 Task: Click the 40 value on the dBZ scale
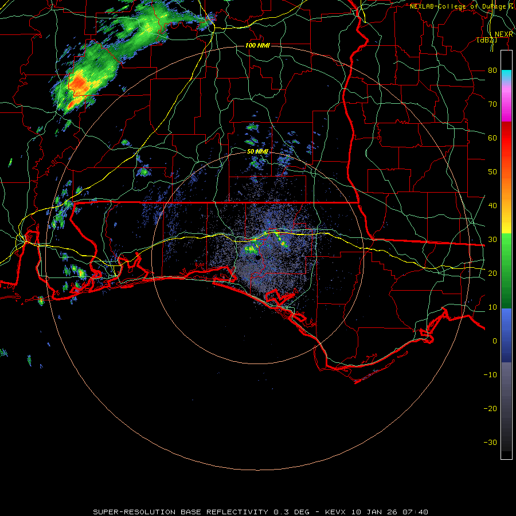coord(492,206)
